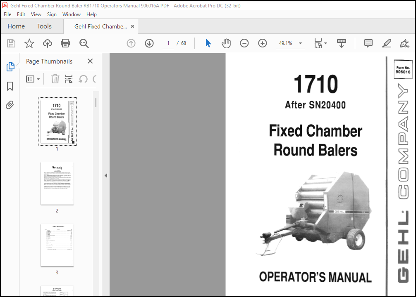
Task: Open the Window menu
Action: (72, 14)
